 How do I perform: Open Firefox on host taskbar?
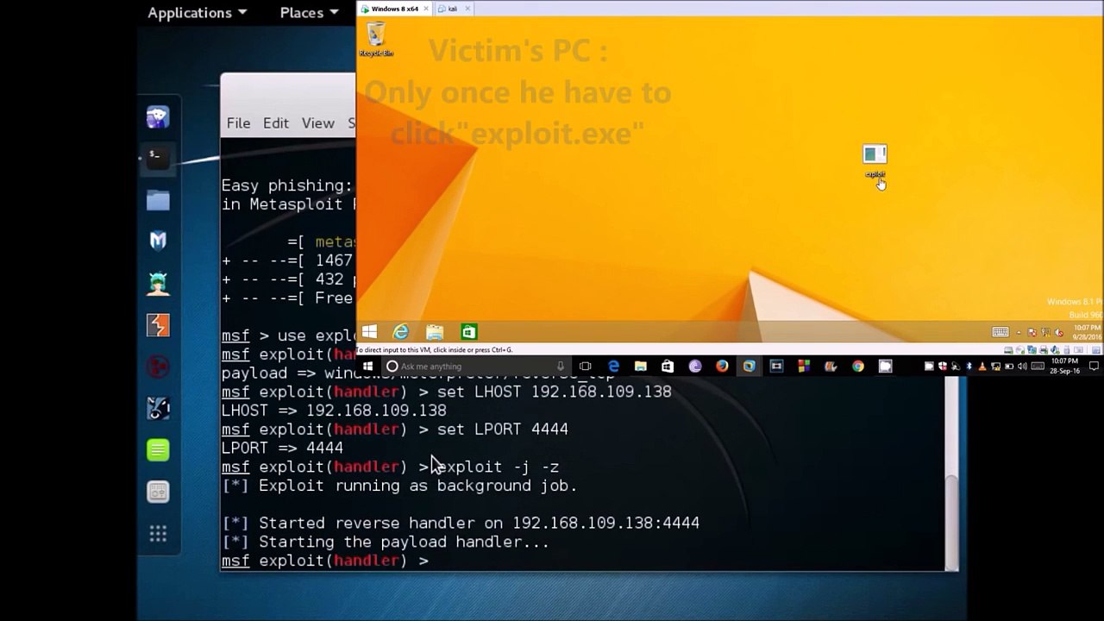[722, 367]
